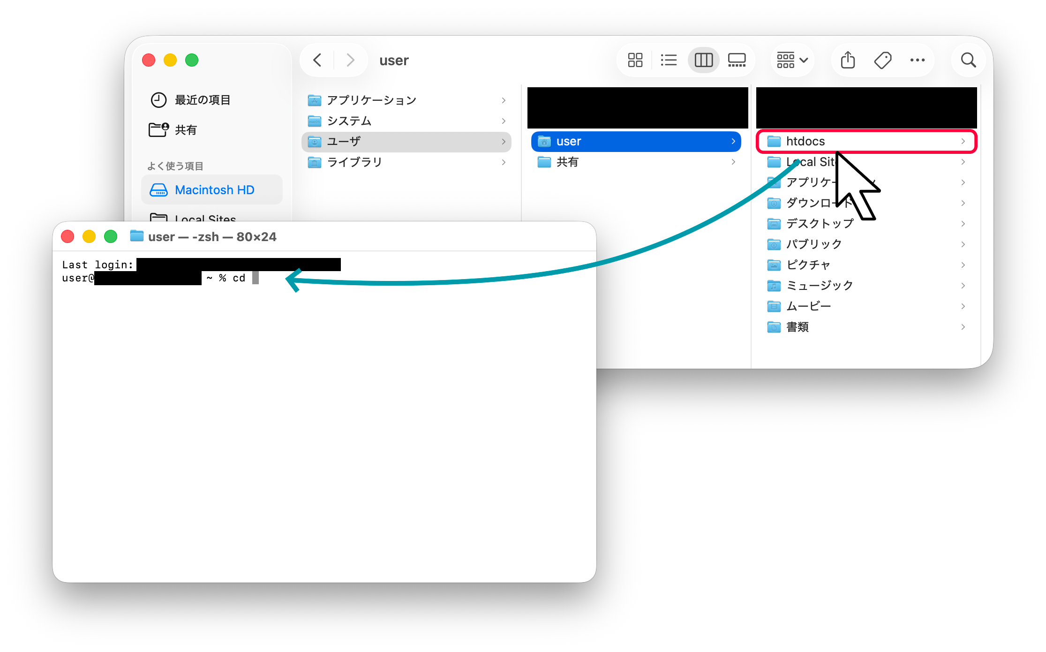Image resolution: width=1046 pixels, height=652 pixels.
Task: Select 最近の項目 in the sidebar
Action: [x=202, y=100]
